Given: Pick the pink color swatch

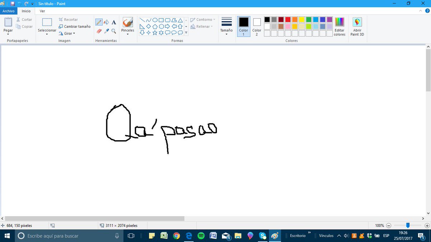Looking at the screenshot, I should (288, 27).
